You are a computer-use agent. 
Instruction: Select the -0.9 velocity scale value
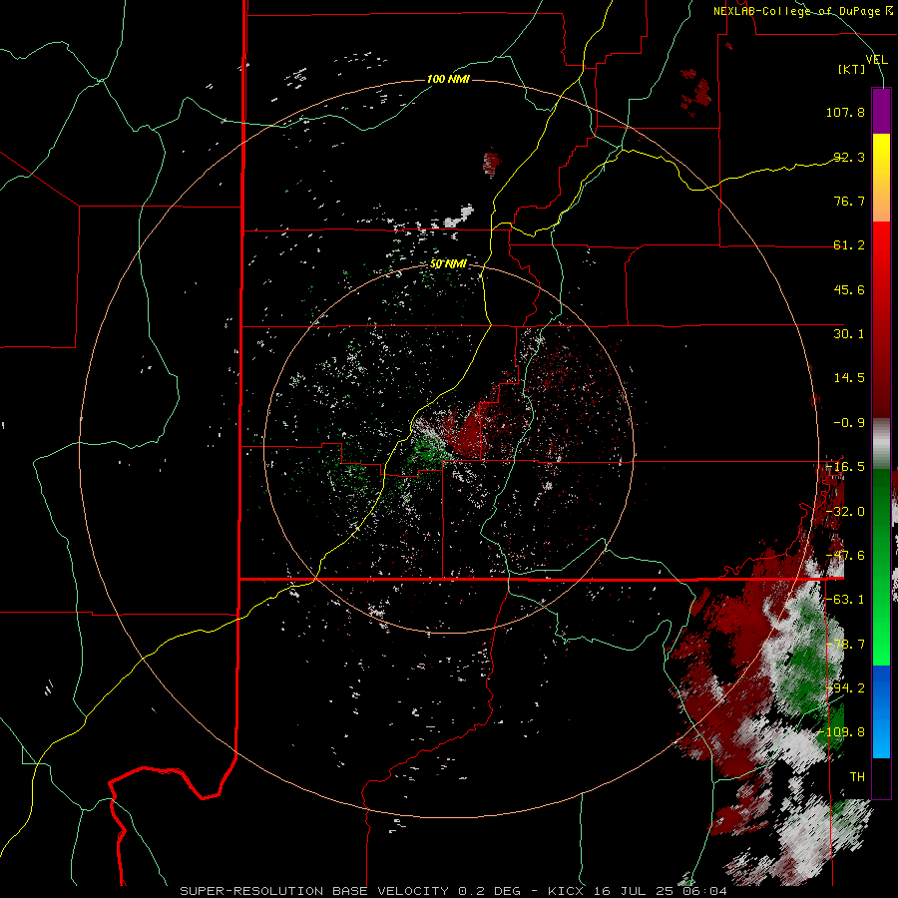pyautogui.click(x=849, y=423)
